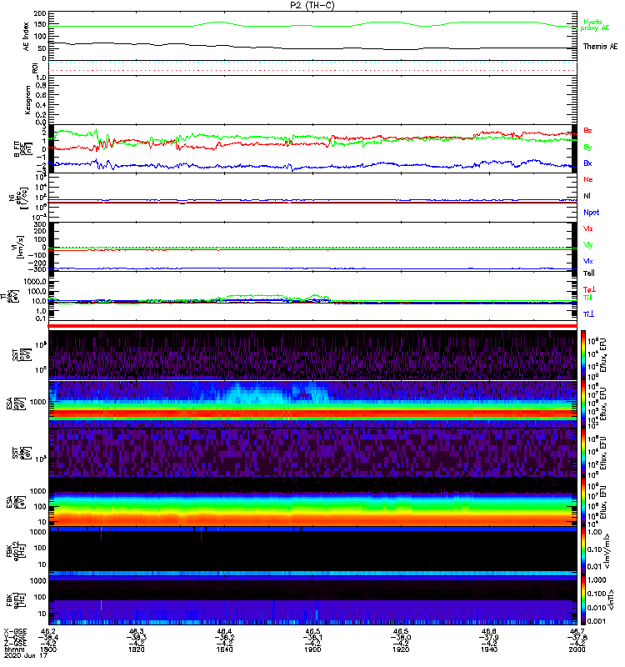The width and height of the screenshot is (625, 667).
Task: Click the "B_FIT GSE [nT]" axis label
Action: click(x=23, y=149)
